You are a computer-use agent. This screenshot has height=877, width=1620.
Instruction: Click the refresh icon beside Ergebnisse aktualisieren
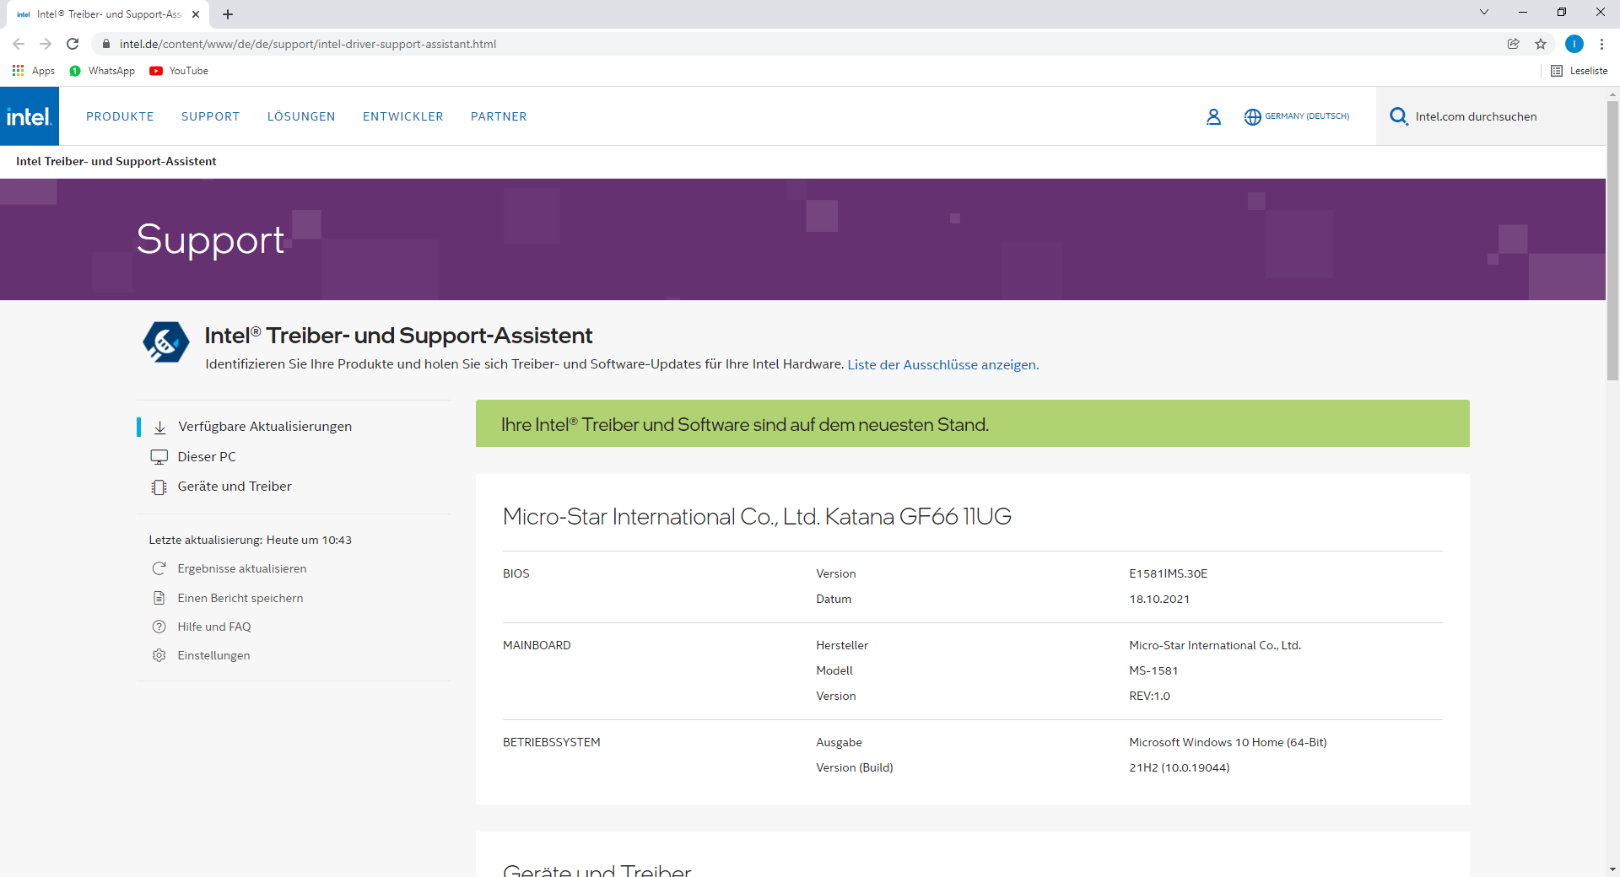(159, 568)
